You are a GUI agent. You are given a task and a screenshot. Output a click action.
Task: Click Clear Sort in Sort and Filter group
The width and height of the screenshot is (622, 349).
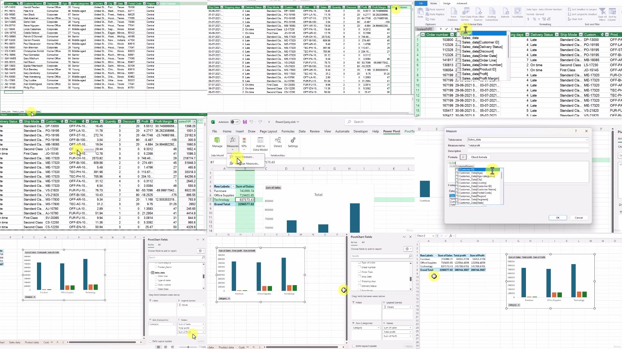[x=575, y=19]
